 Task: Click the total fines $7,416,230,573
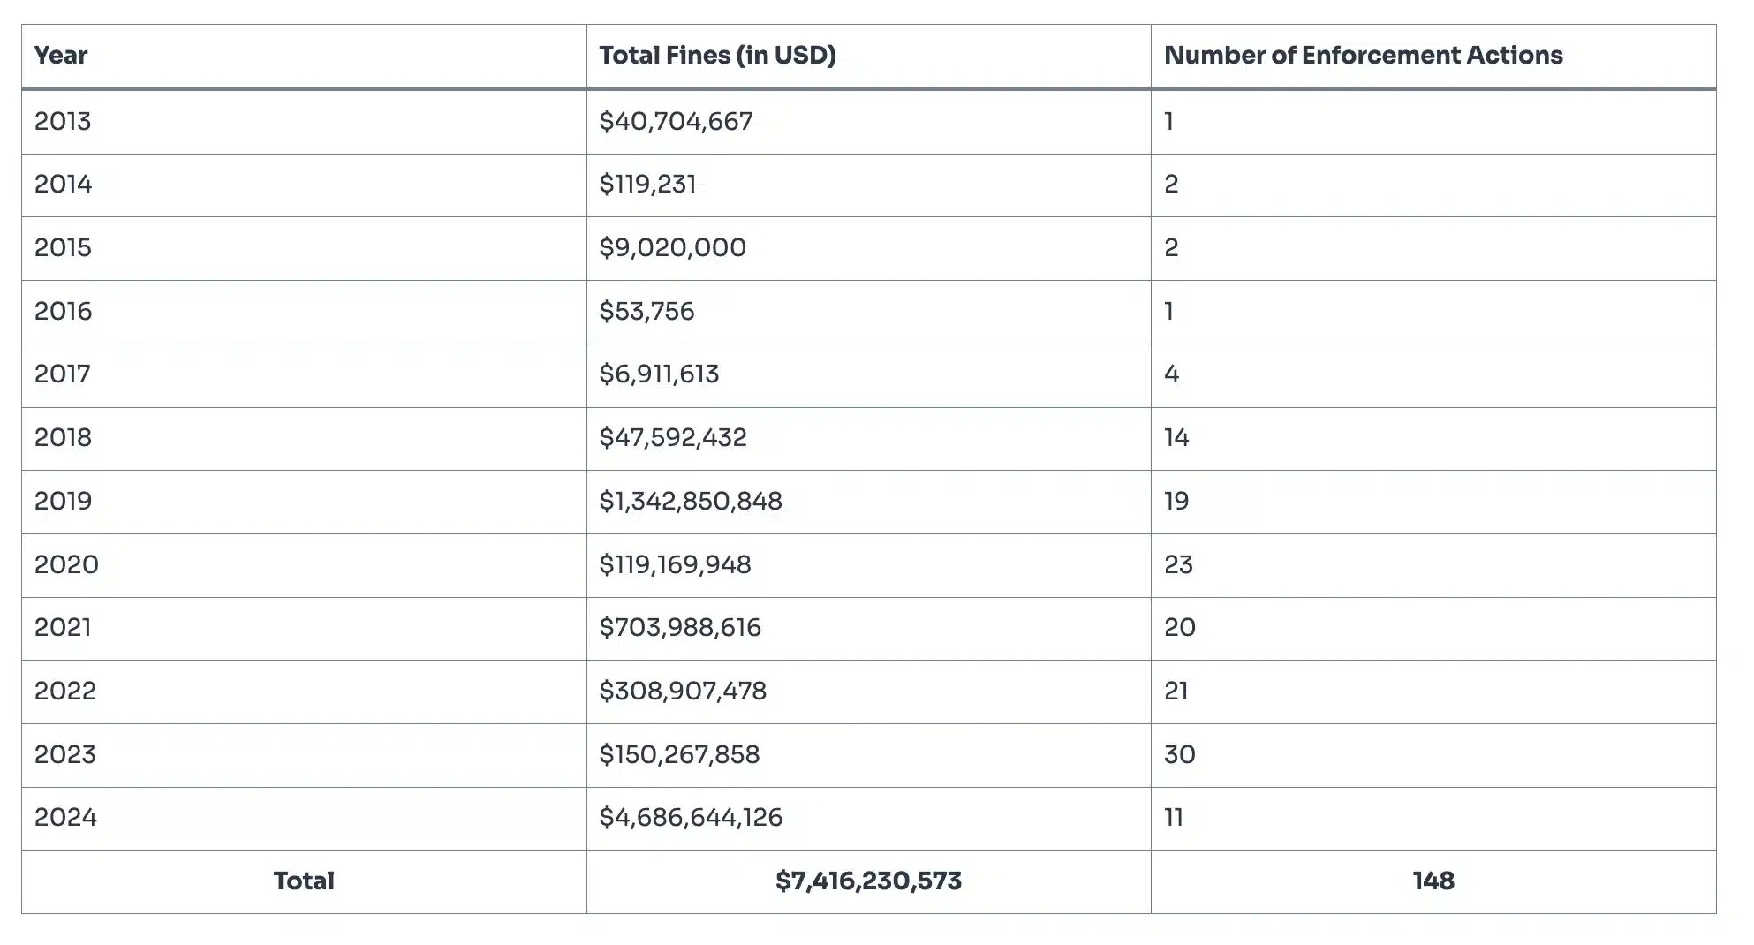point(868,881)
